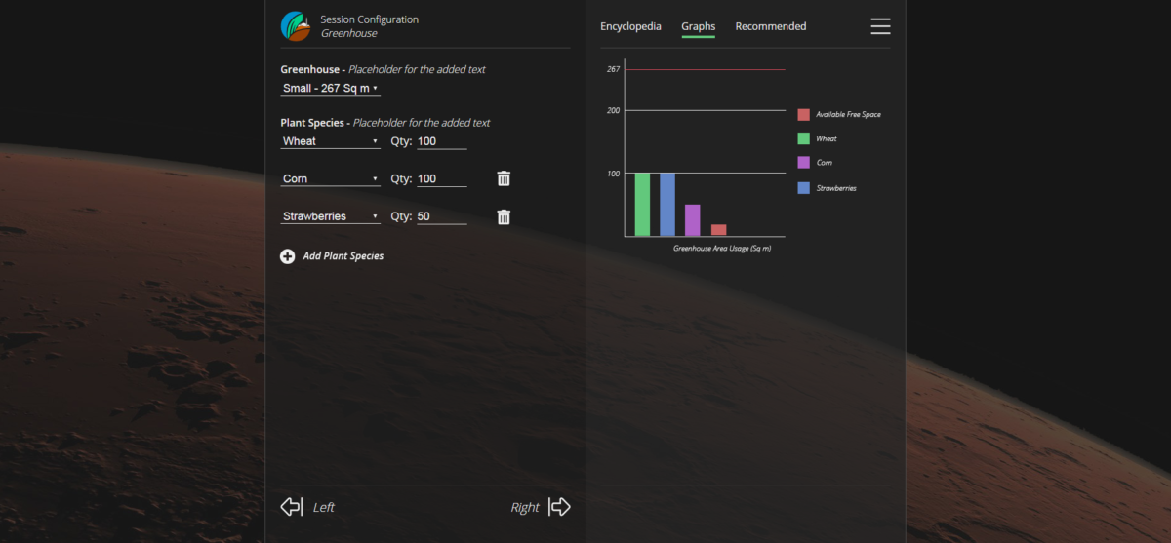Select the Graphs tab
The width and height of the screenshot is (1171, 543).
pyautogui.click(x=699, y=26)
